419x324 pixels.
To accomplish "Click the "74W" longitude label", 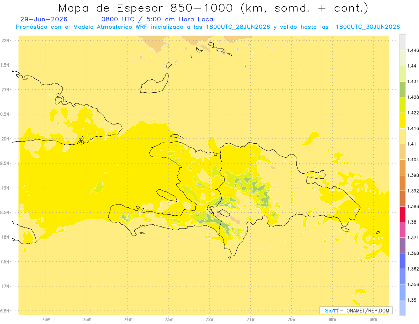I will click(x=128, y=319).
